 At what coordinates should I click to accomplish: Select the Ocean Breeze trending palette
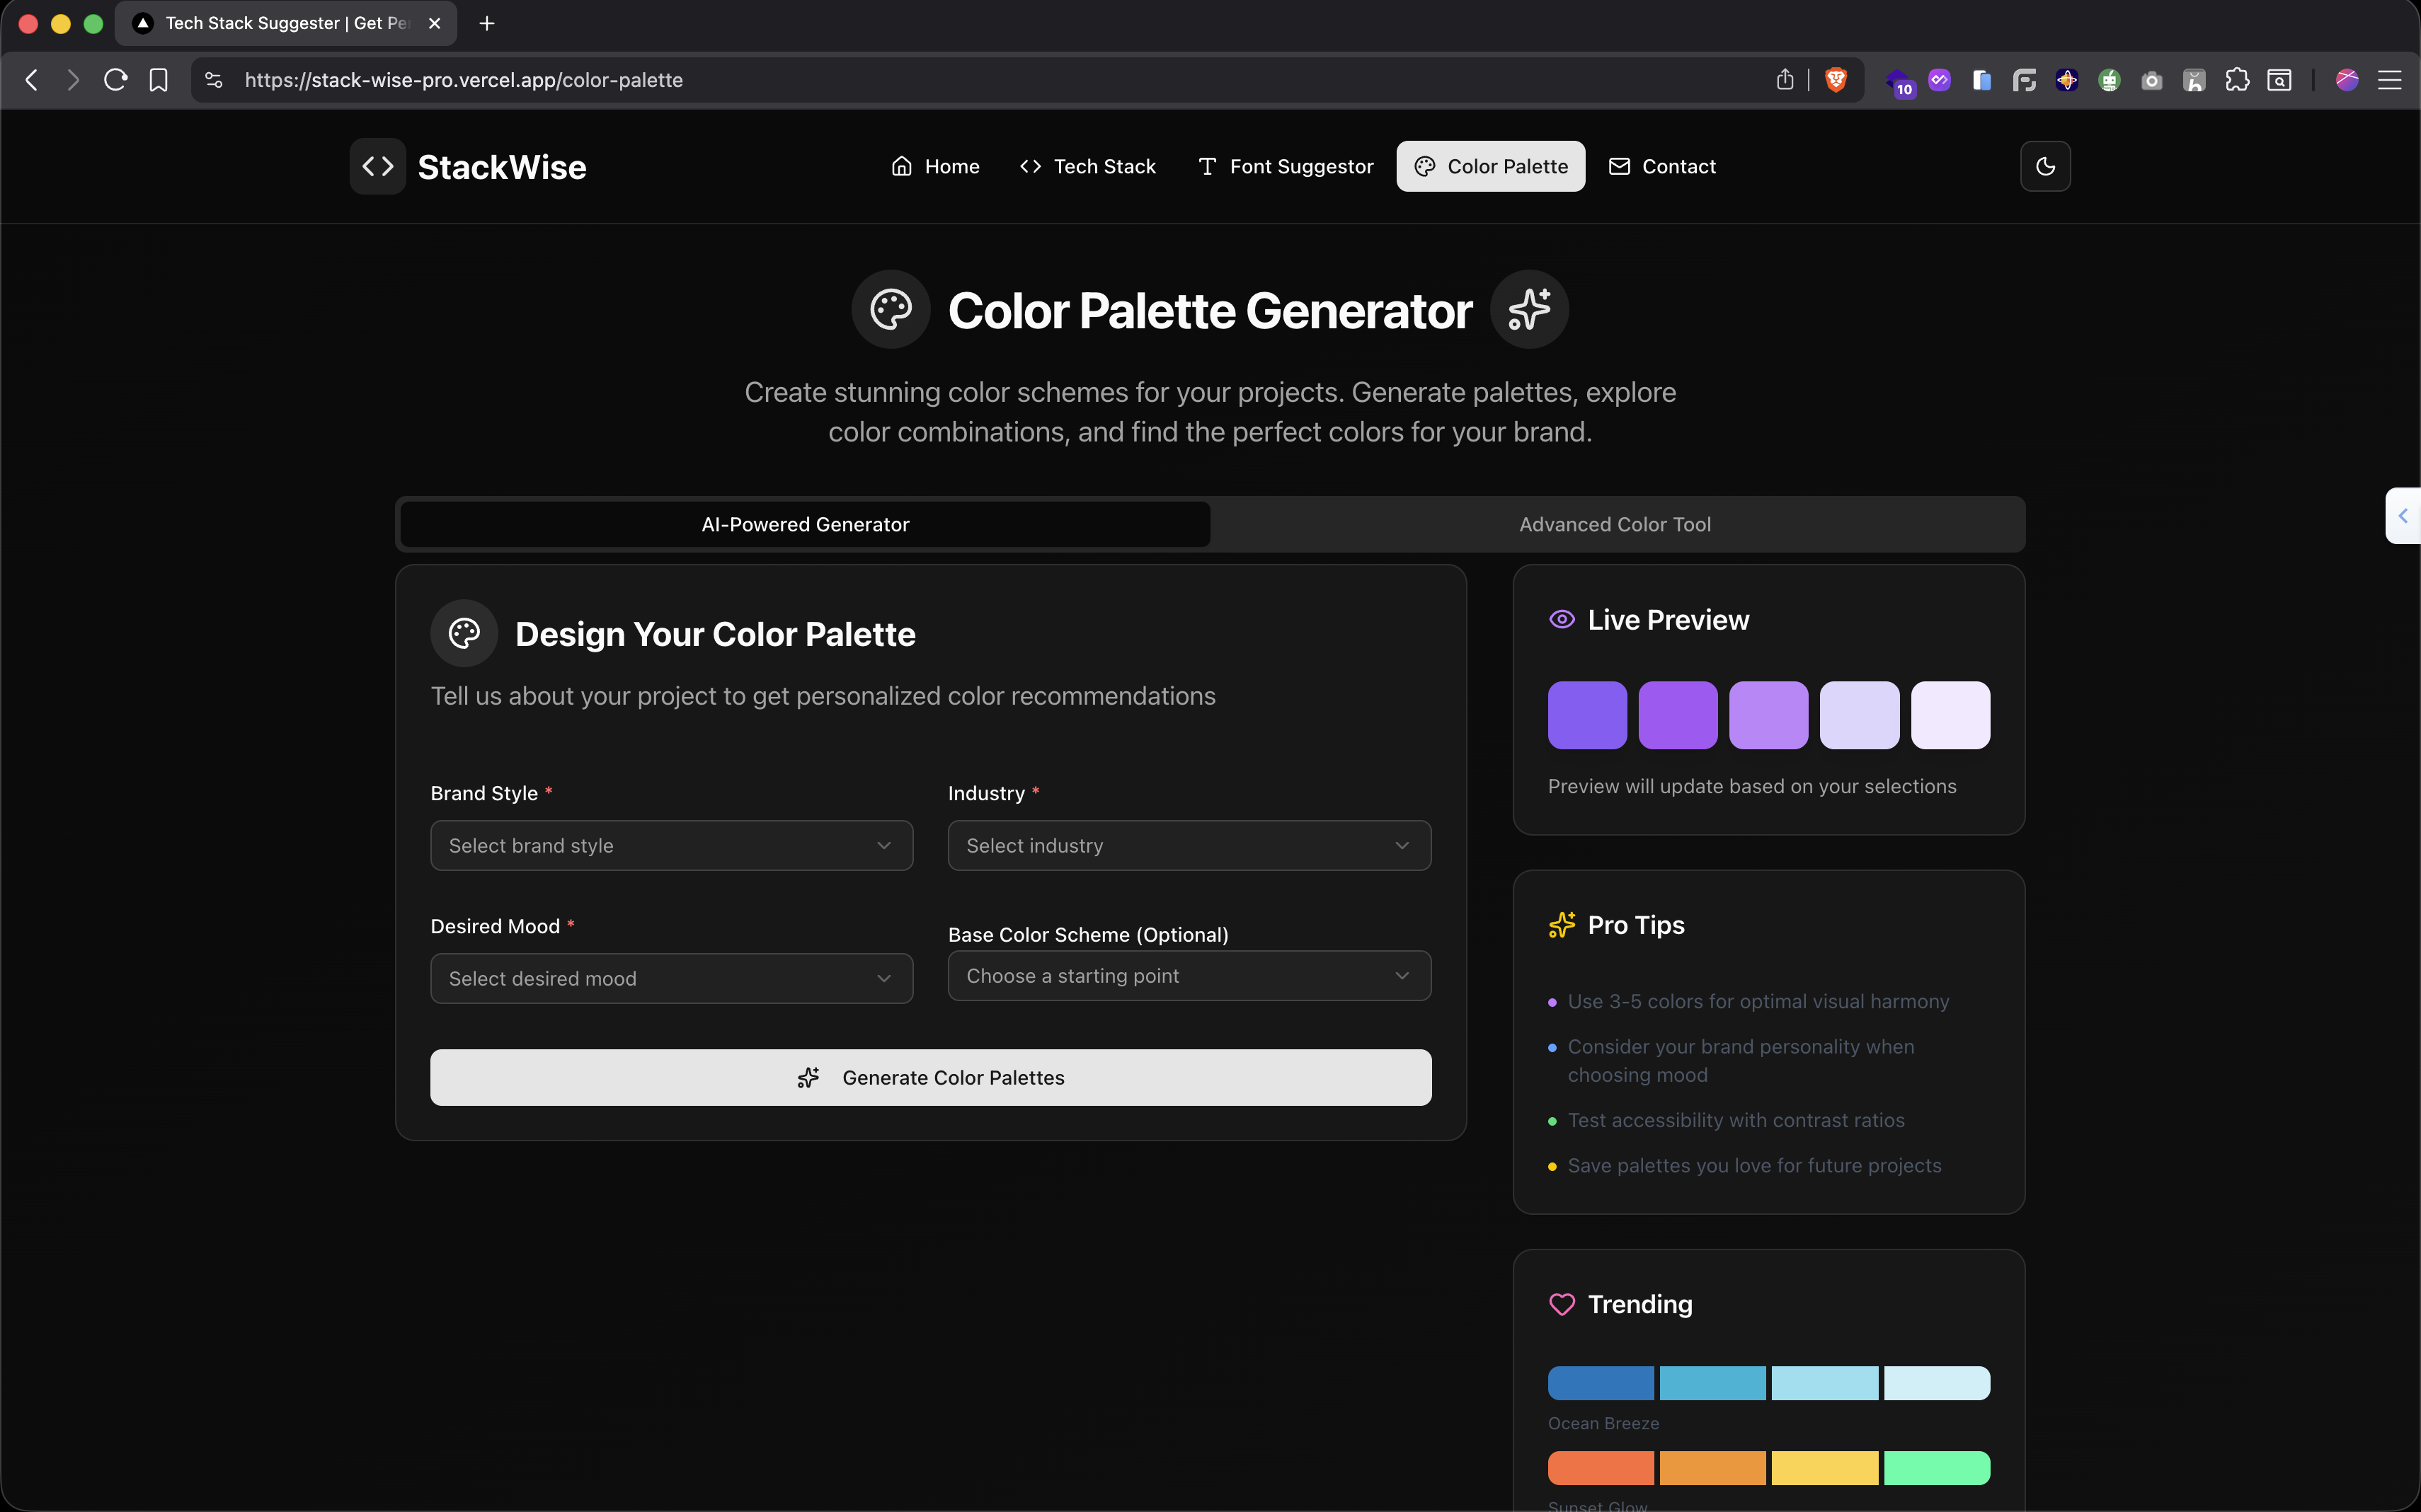tap(1768, 1383)
